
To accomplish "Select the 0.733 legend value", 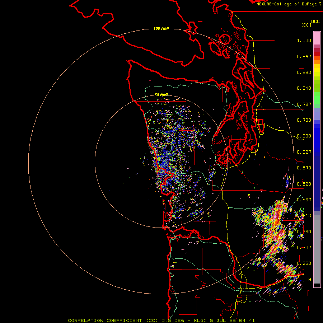I will [304, 120].
